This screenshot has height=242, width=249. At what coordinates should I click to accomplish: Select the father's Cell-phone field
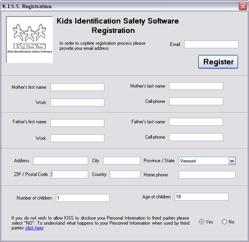point(196,137)
